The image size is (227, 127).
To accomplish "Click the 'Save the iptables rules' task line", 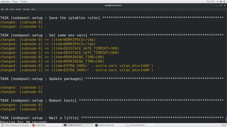I will pyautogui.click(x=112, y=18).
